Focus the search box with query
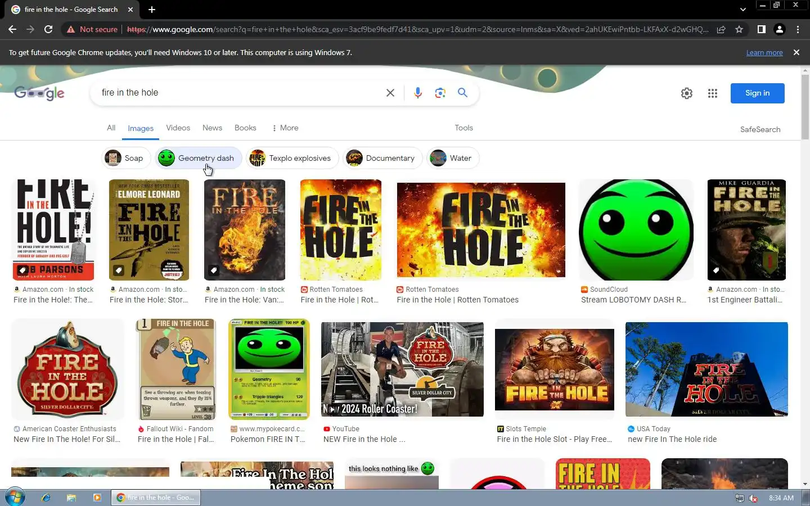Screen dimensions: 810x506 pos(239,93)
